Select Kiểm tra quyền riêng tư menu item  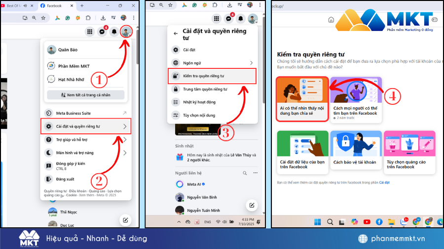tap(212, 76)
